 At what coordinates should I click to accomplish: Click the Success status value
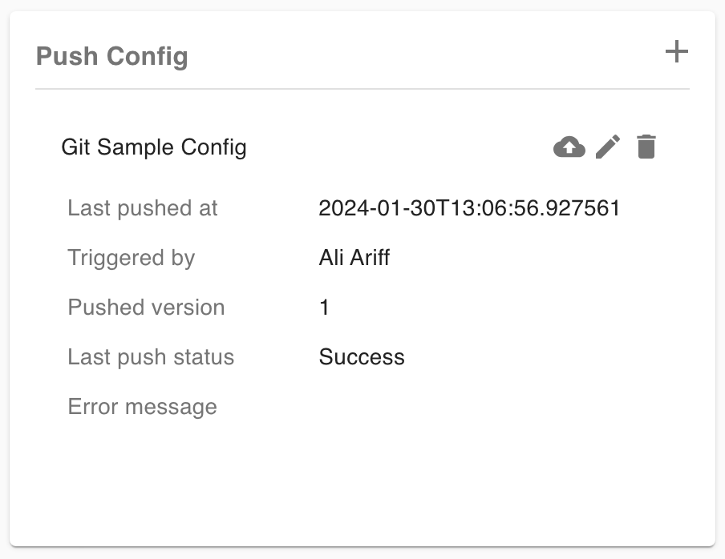click(x=362, y=357)
